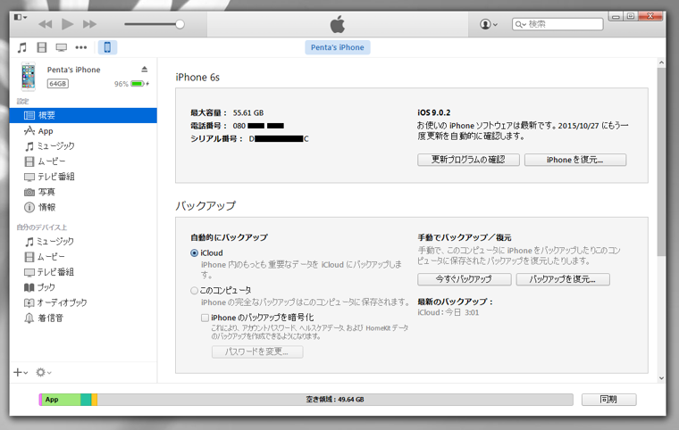Open ムービー under 自分のデバイス上
679x430 pixels.
tap(83, 257)
